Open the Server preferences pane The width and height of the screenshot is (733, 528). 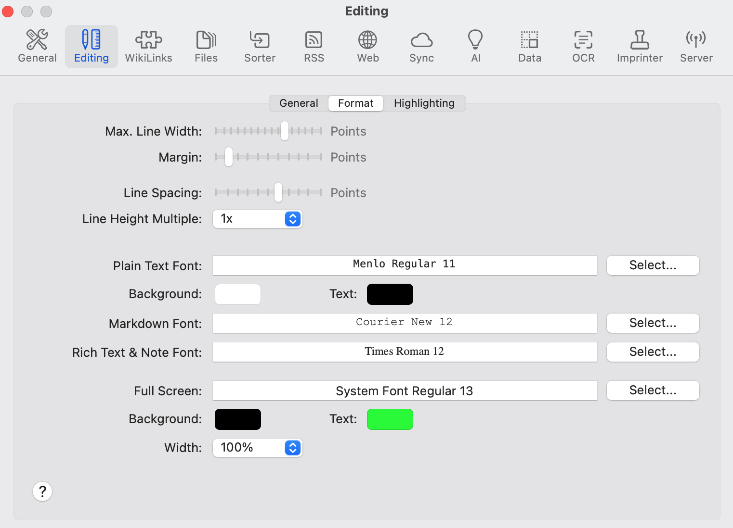pyautogui.click(x=696, y=47)
